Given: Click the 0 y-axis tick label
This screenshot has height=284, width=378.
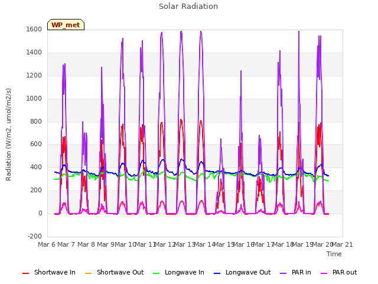Looking at the screenshot, I should pyautogui.click(x=40, y=214).
